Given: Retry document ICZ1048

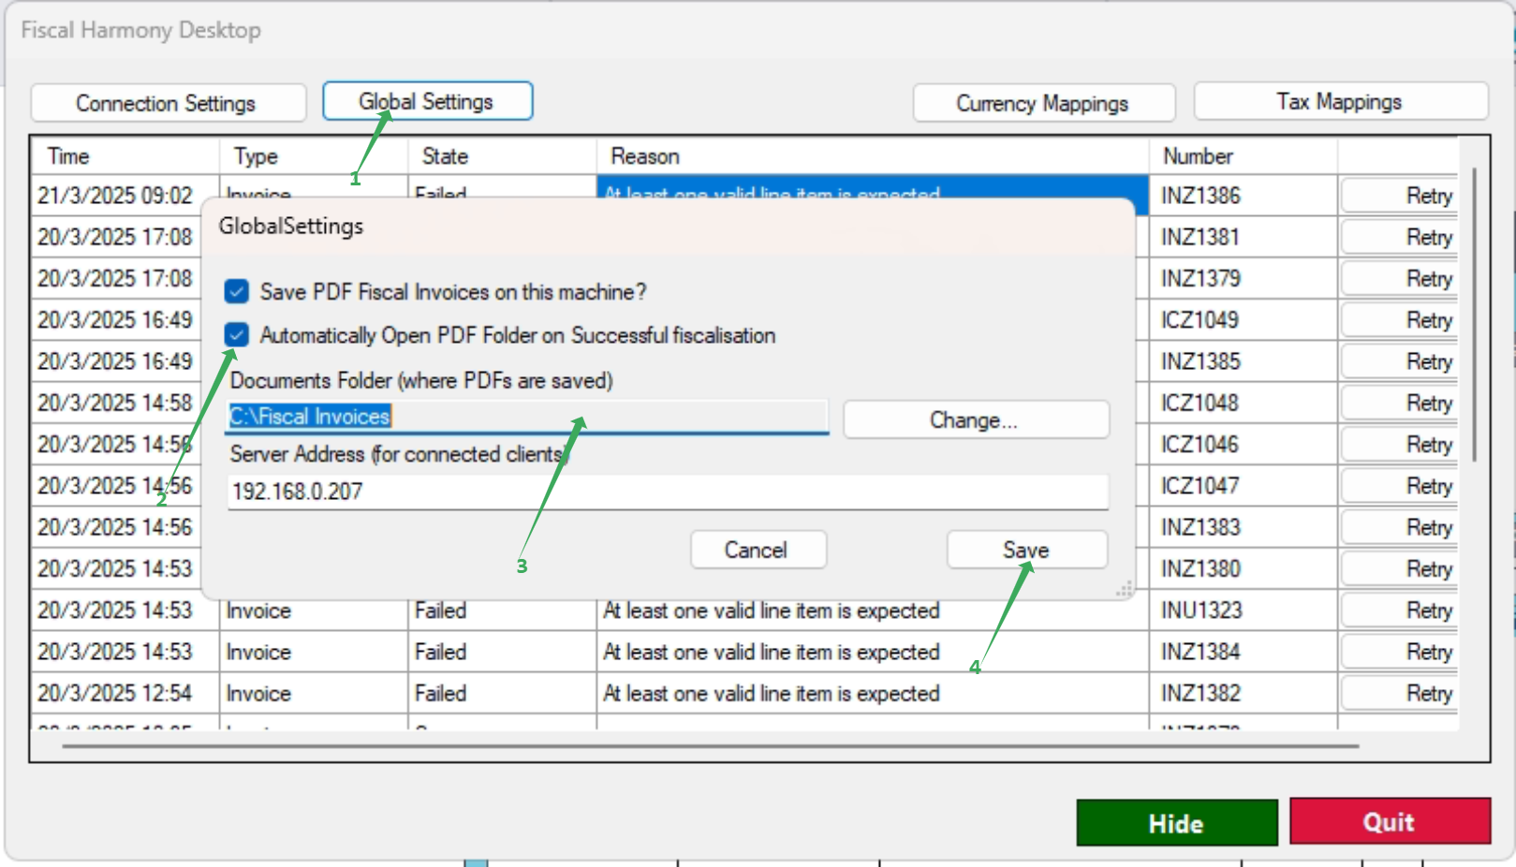Looking at the screenshot, I should (1399, 403).
